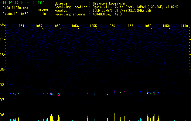Click the wide yellow intensity peak before 1053

click(52, 117)
